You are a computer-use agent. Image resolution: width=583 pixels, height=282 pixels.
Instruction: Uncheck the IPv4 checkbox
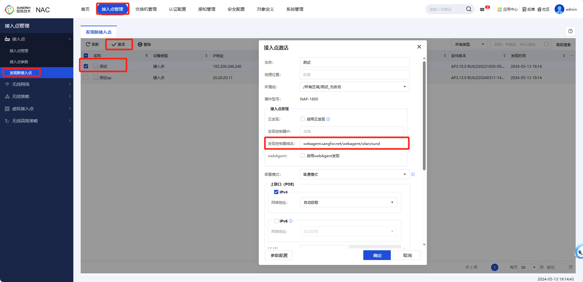click(276, 192)
